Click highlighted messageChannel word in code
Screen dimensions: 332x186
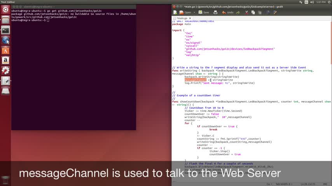(x=195, y=80)
